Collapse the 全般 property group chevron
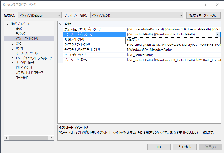 tap(60, 24)
